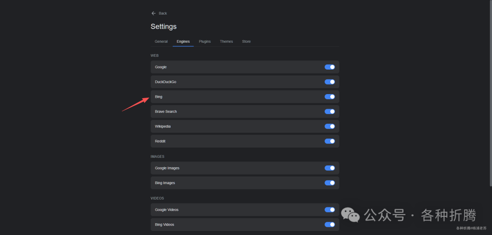
Task: Disable the Google search engine toggle
Action: 330,67
